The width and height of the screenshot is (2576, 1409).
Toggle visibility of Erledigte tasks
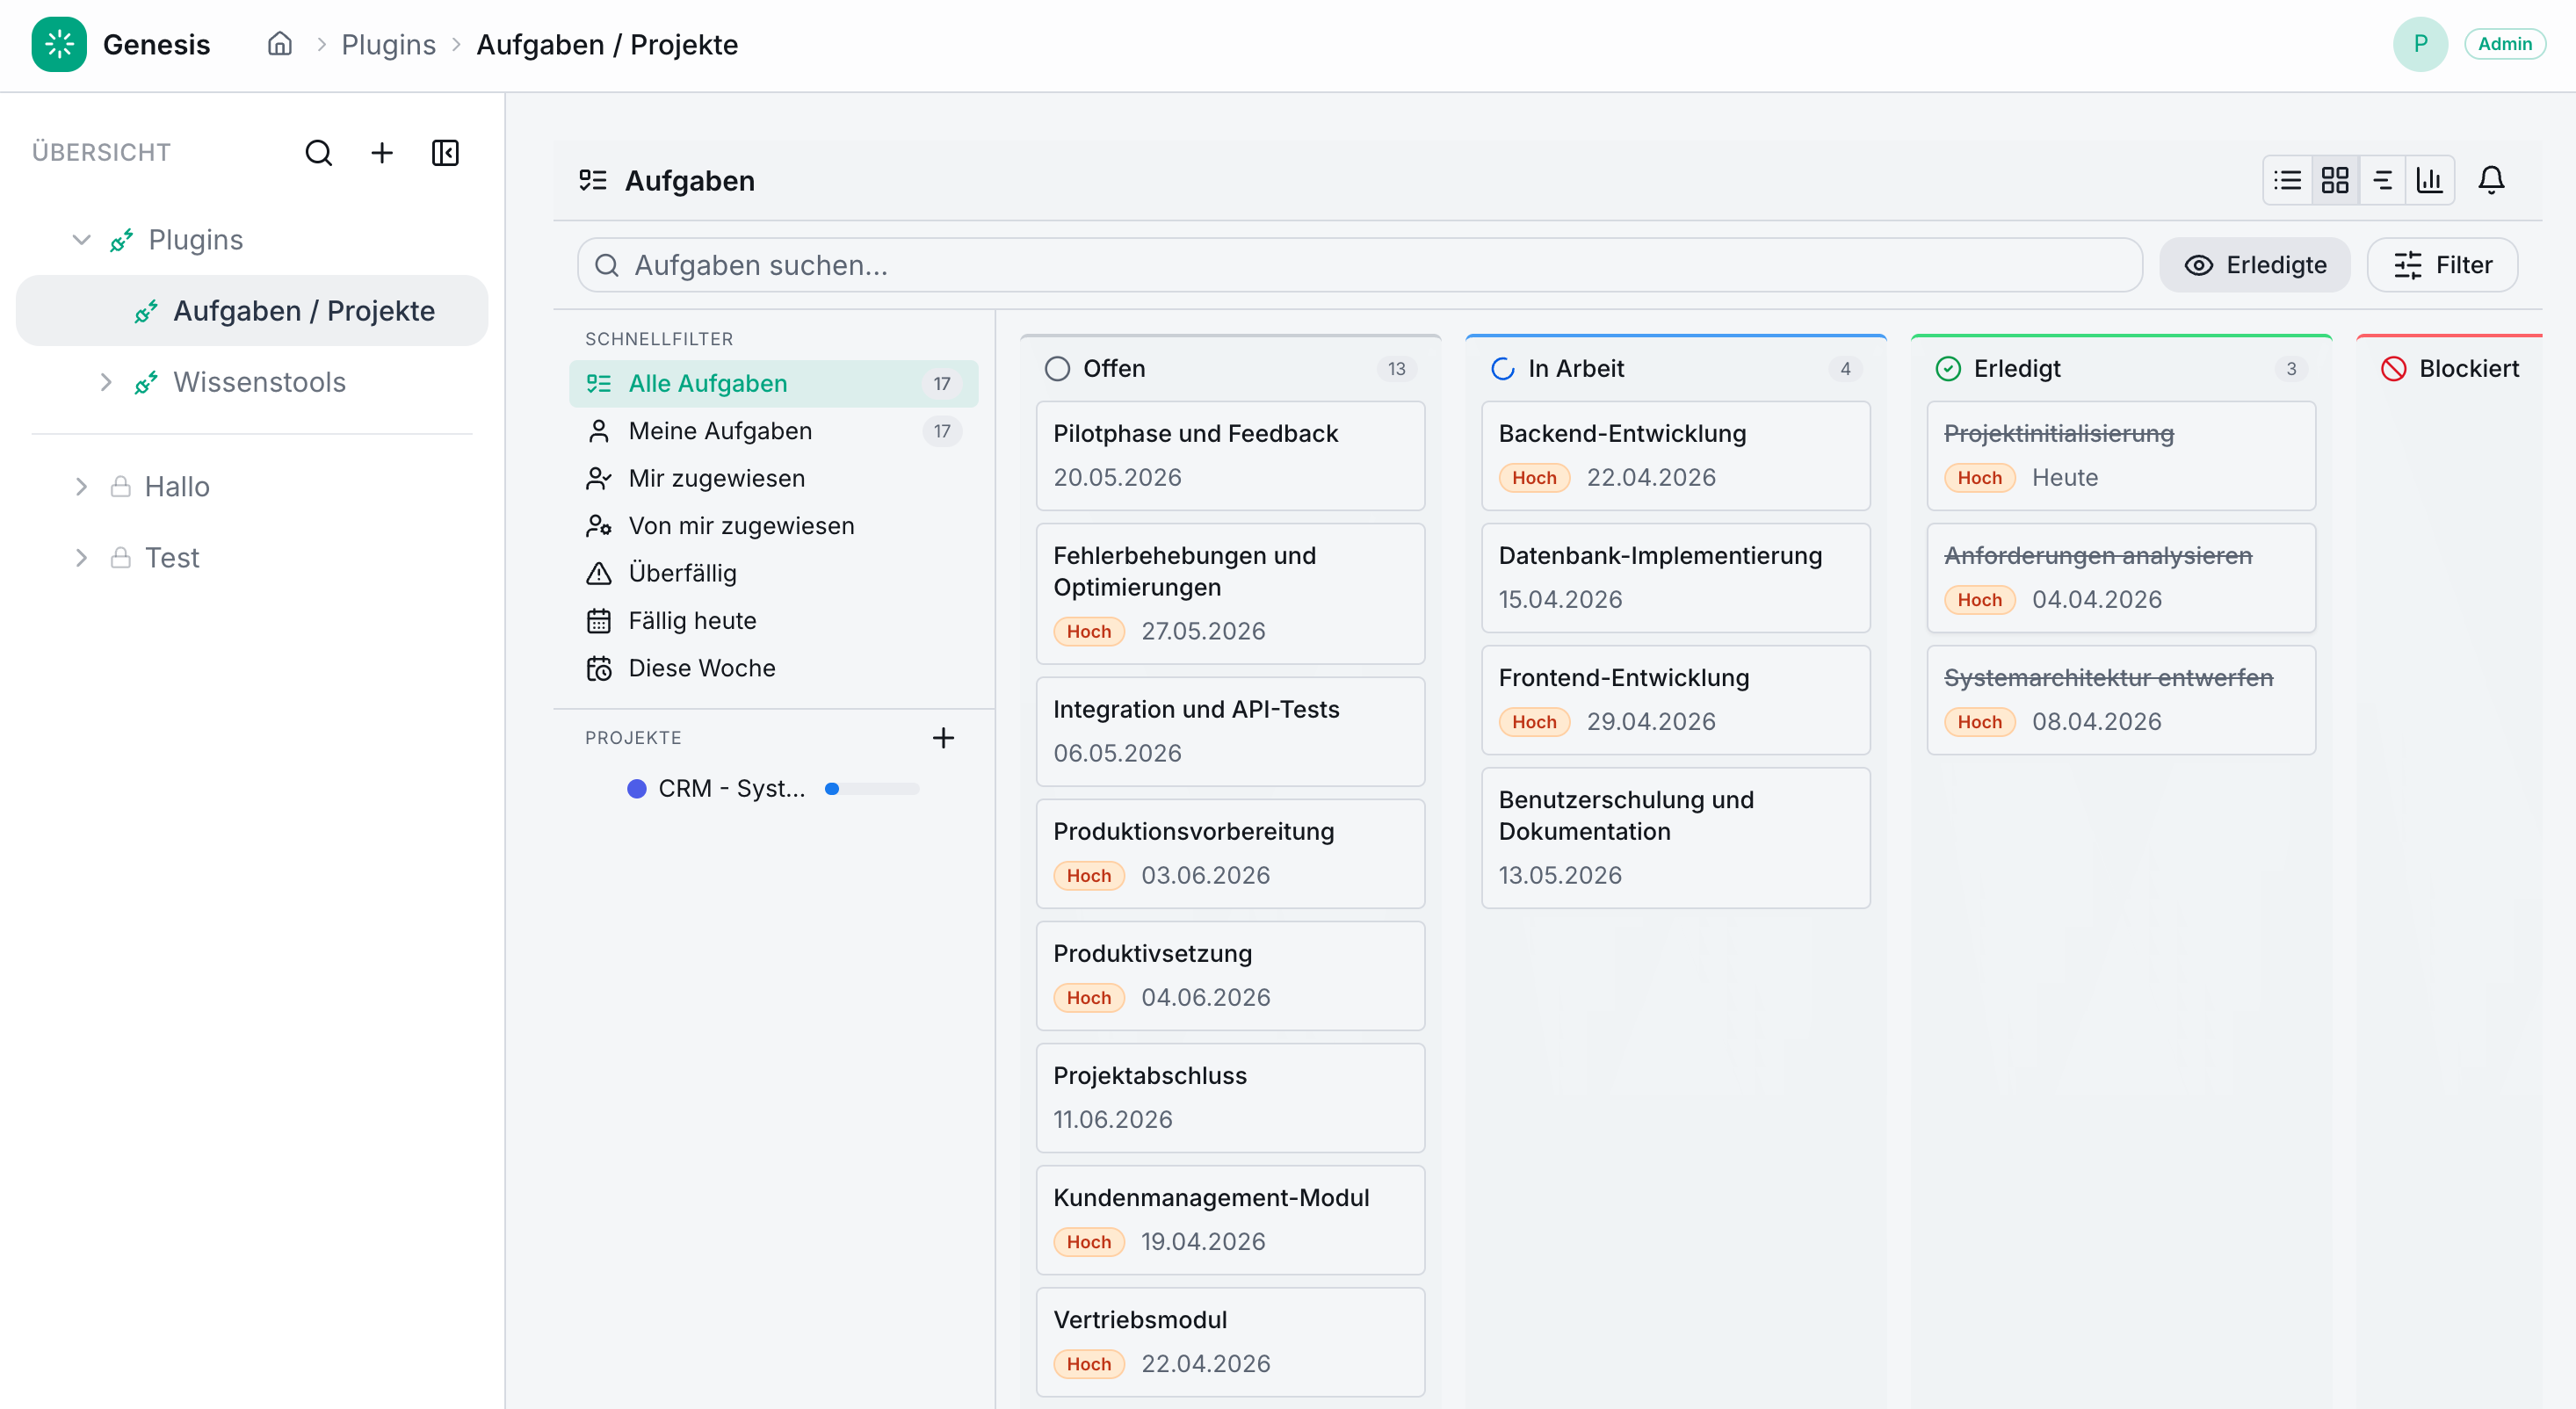[2255, 264]
